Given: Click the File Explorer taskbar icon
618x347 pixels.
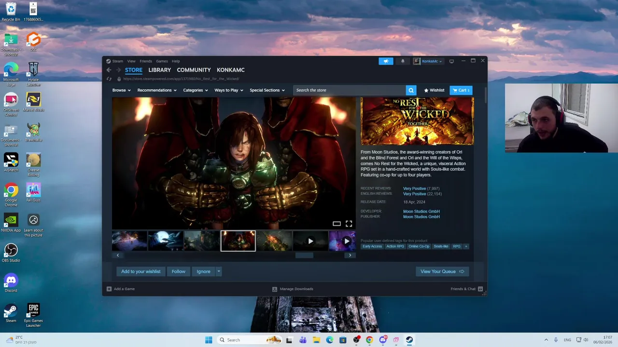Looking at the screenshot, I should tap(316, 340).
